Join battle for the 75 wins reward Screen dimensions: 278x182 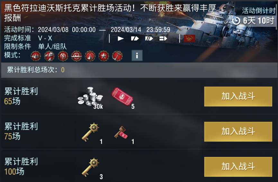click(238, 132)
